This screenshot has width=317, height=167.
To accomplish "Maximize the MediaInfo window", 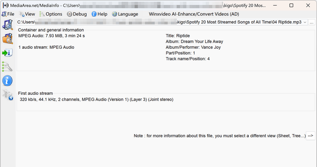I will 291,6.
